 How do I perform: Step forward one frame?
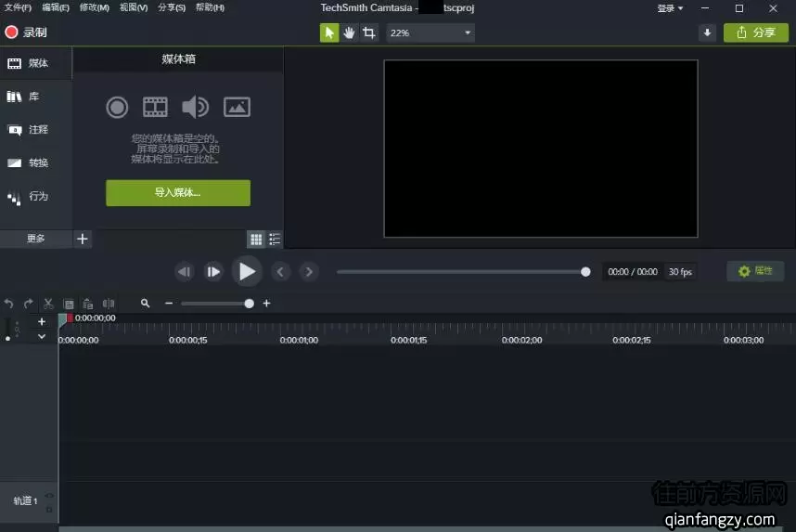(x=213, y=272)
